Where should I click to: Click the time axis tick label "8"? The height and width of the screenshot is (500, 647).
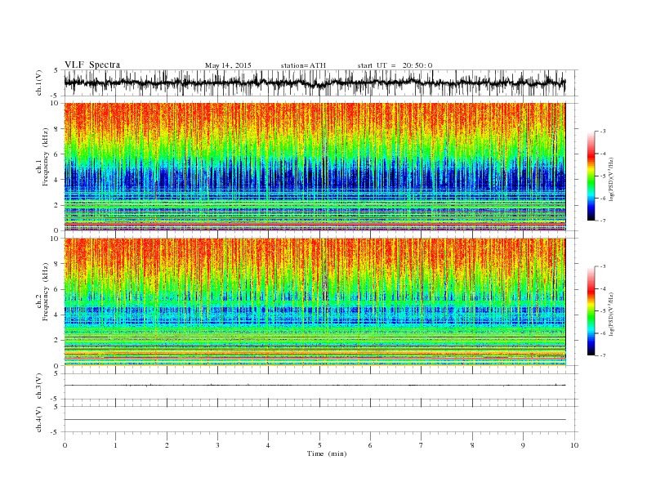coord(472,445)
